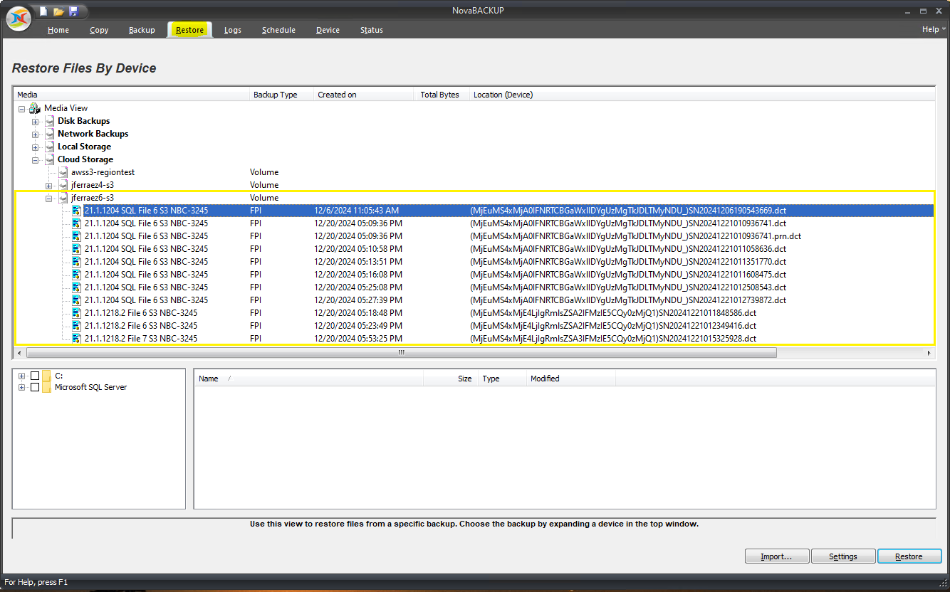The width and height of the screenshot is (950, 592).
Task: Click the backup icon for the 05:27:39 PM row
Action: (77, 300)
